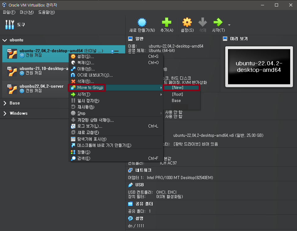Select ubuntu-22.04.2-desktop-amd64 machine in the list
297x231 pixels.
[64, 53]
